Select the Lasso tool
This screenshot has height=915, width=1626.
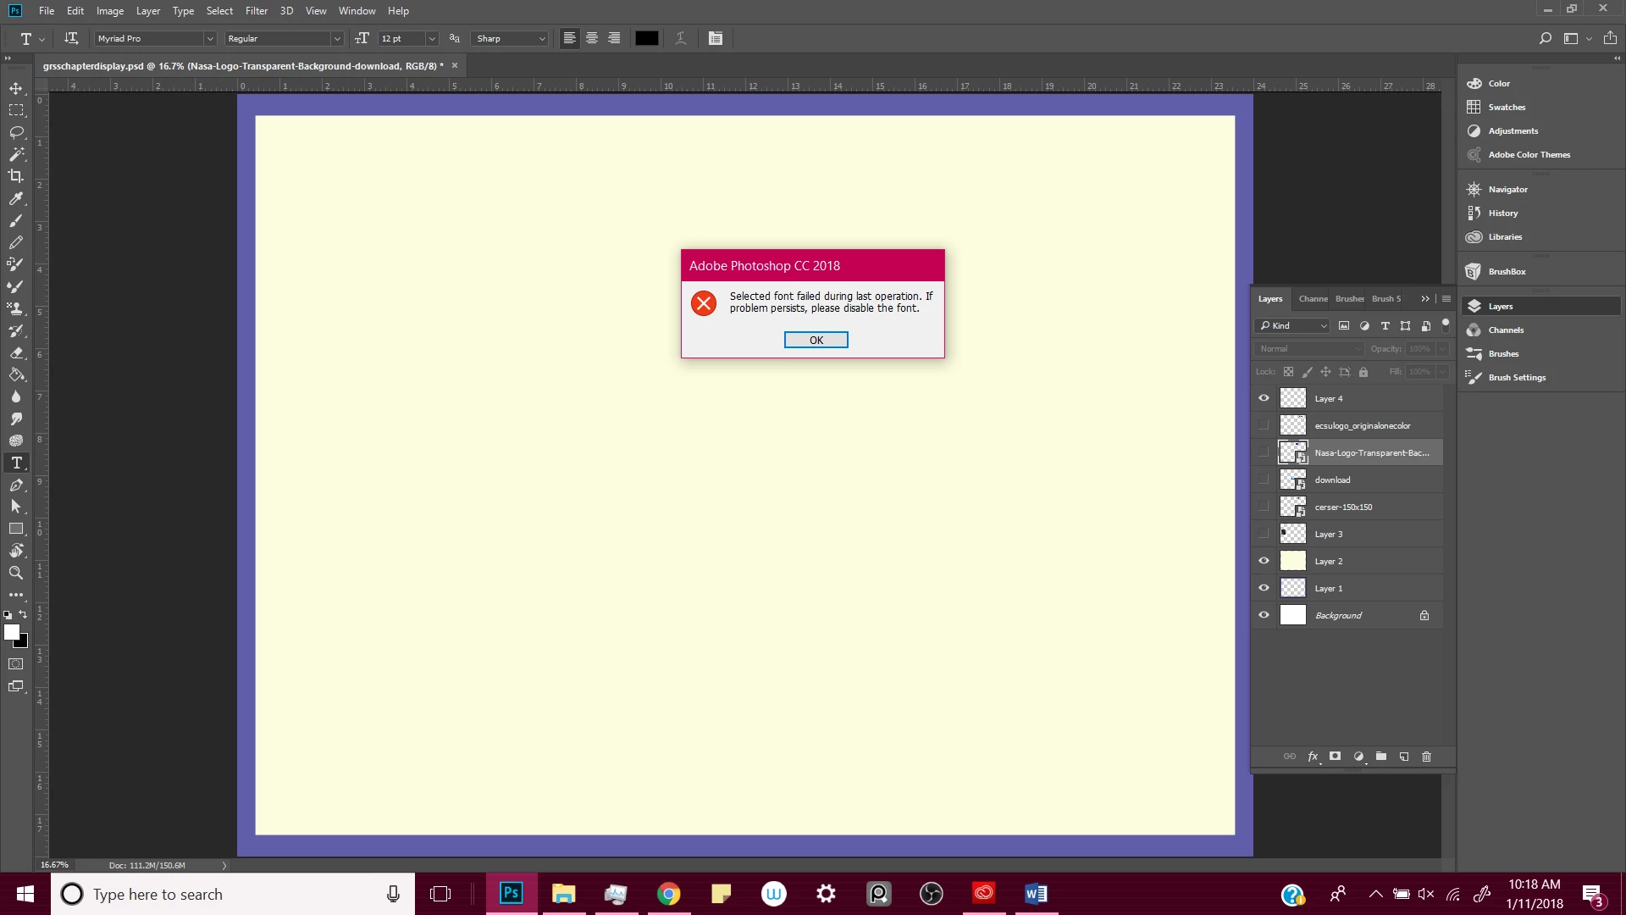coord(16,132)
